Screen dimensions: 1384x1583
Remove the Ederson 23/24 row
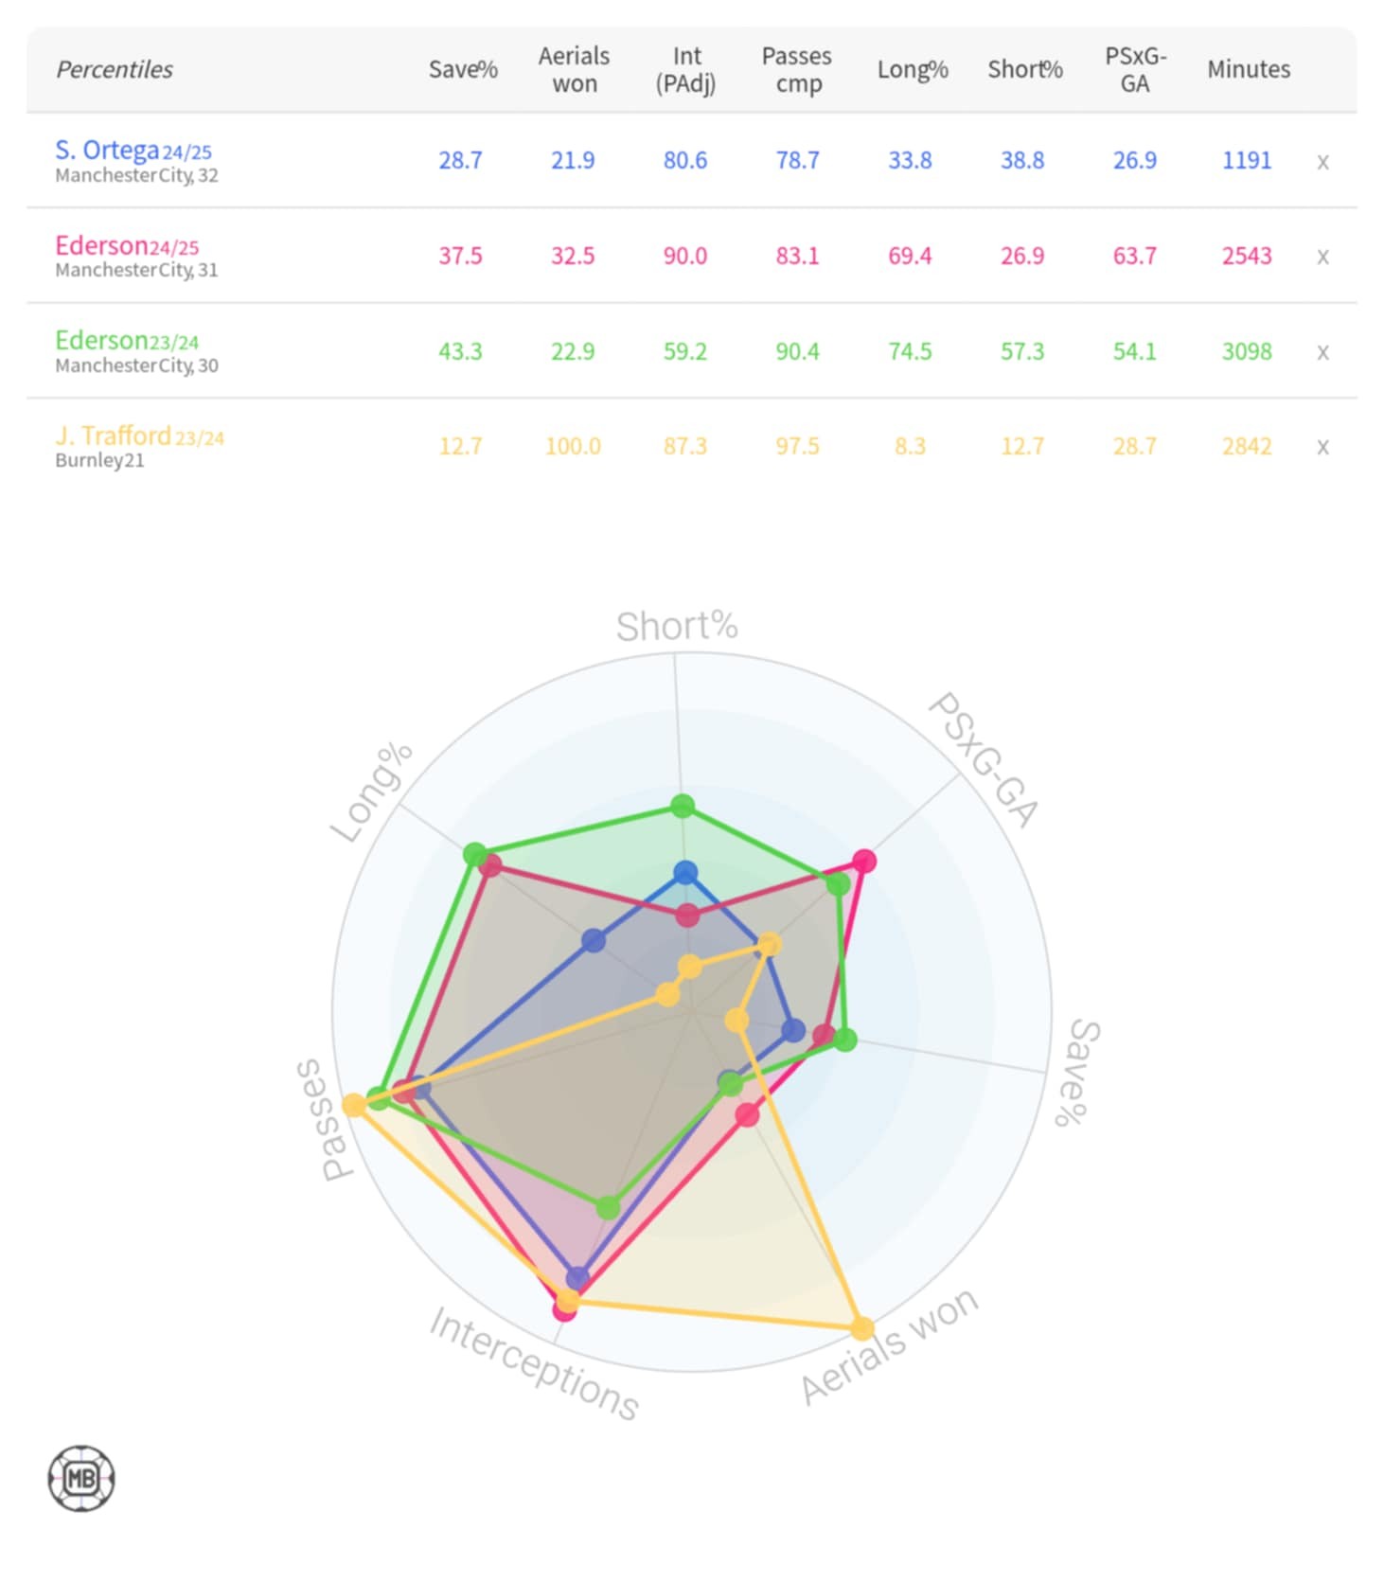(1322, 352)
